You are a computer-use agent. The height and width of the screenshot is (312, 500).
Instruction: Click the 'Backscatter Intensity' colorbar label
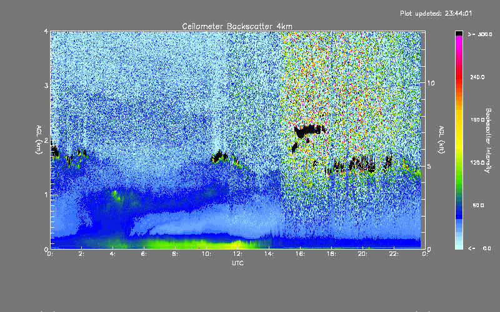488,140
